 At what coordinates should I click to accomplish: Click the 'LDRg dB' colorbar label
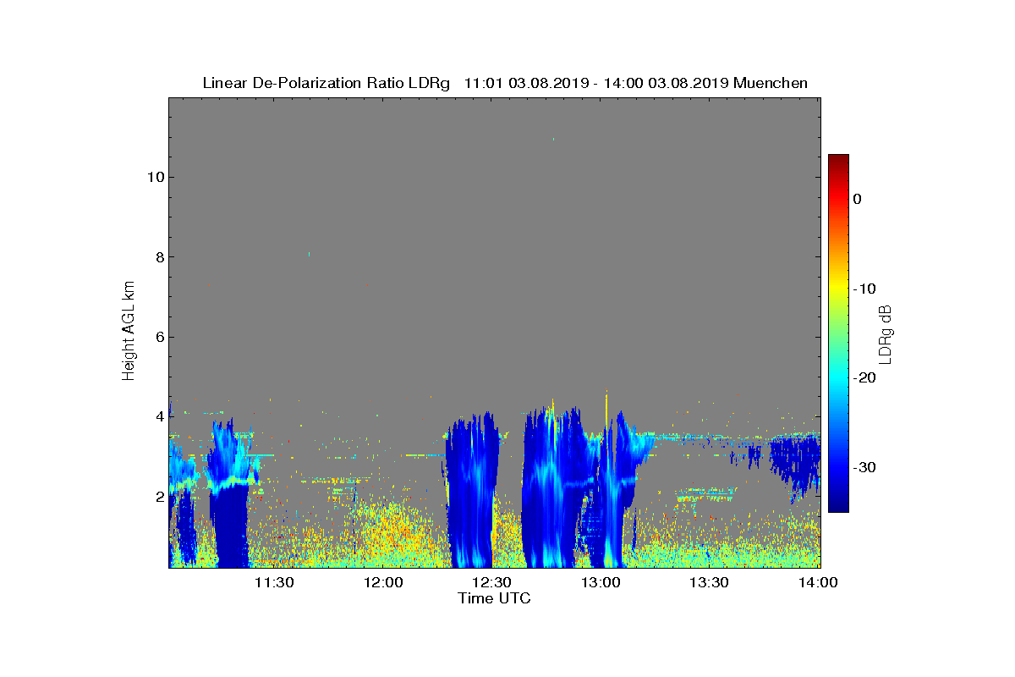coord(886,333)
